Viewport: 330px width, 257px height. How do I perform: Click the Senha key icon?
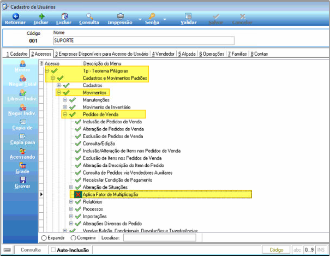pos(152,16)
